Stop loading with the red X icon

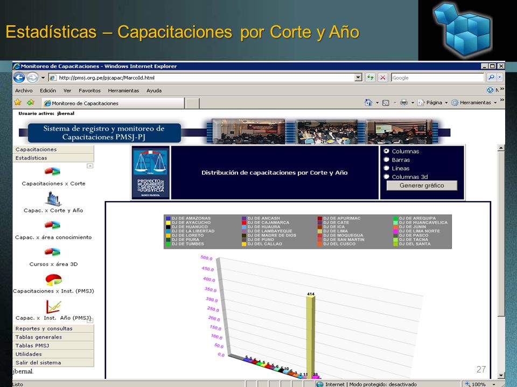pos(383,77)
